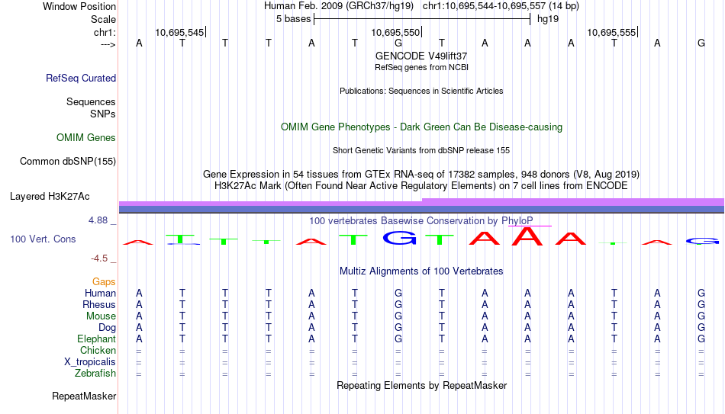Click 100 vertebrates Basewise Conservation by PhyloP title
725x414 pixels.
(421, 221)
